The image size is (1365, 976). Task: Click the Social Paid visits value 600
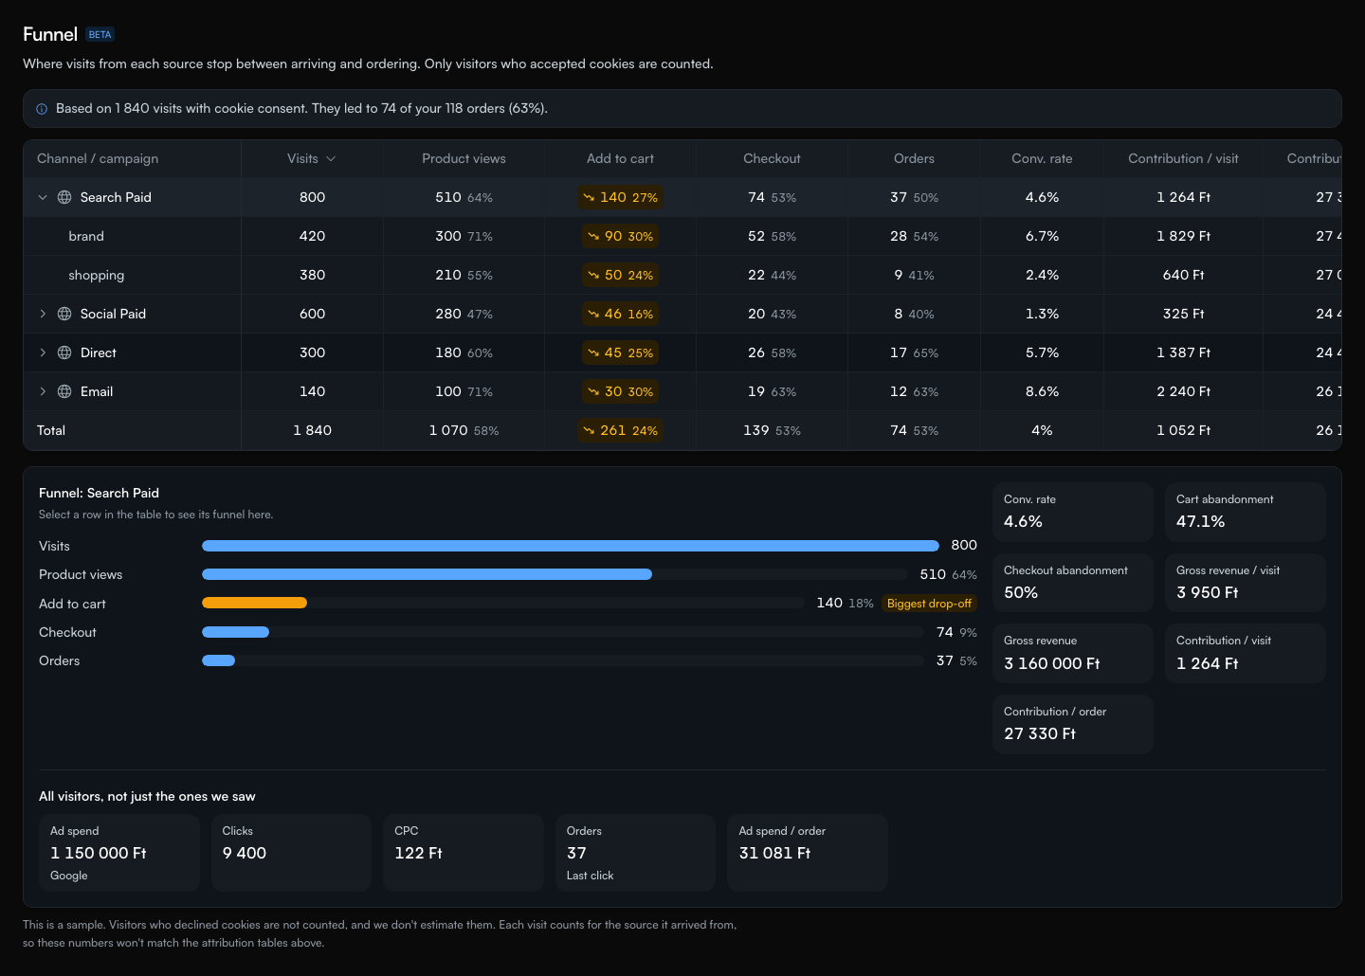[312, 314]
